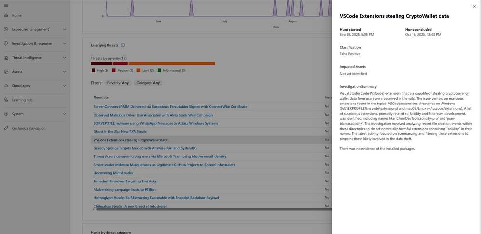Image resolution: width=481 pixels, height=234 pixels.
Task: Click the Not yet identified assets text
Action: [353, 74]
